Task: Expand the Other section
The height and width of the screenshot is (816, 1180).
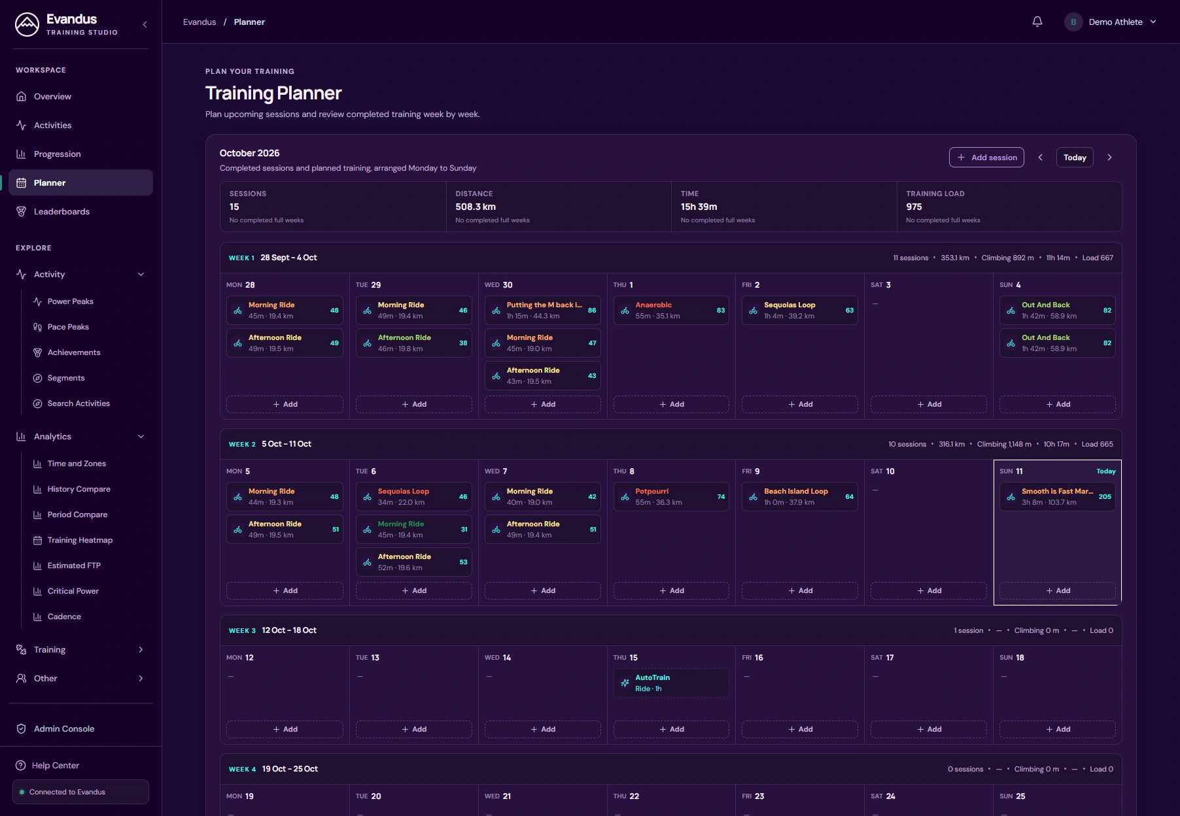Action: click(141, 678)
